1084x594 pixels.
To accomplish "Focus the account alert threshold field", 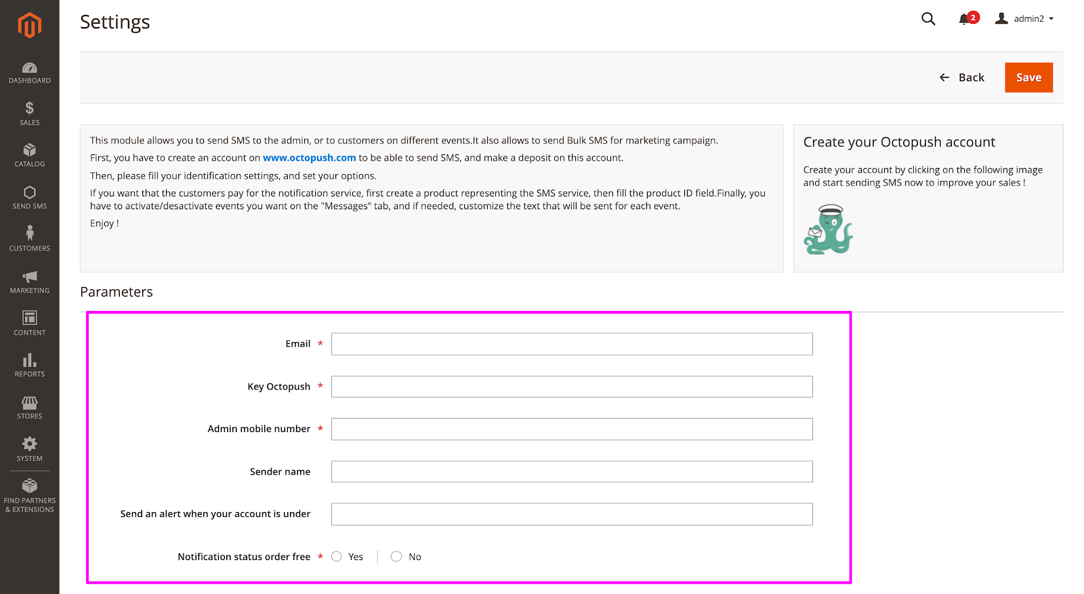I will 572,514.
